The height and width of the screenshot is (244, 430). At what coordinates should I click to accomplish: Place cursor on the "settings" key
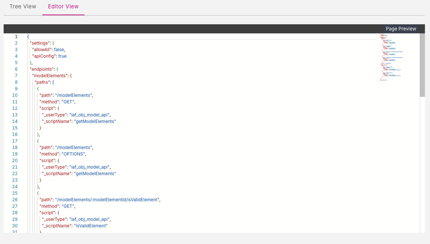40,43
